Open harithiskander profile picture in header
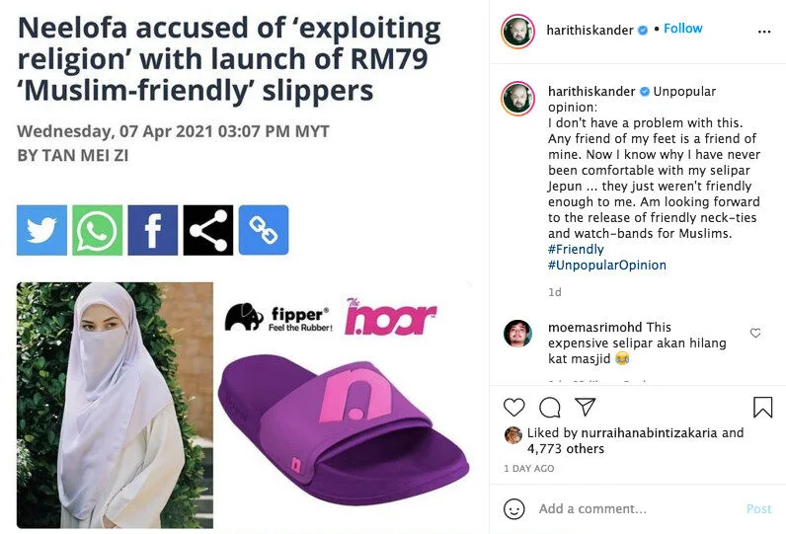The height and width of the screenshot is (534, 786). click(517, 31)
